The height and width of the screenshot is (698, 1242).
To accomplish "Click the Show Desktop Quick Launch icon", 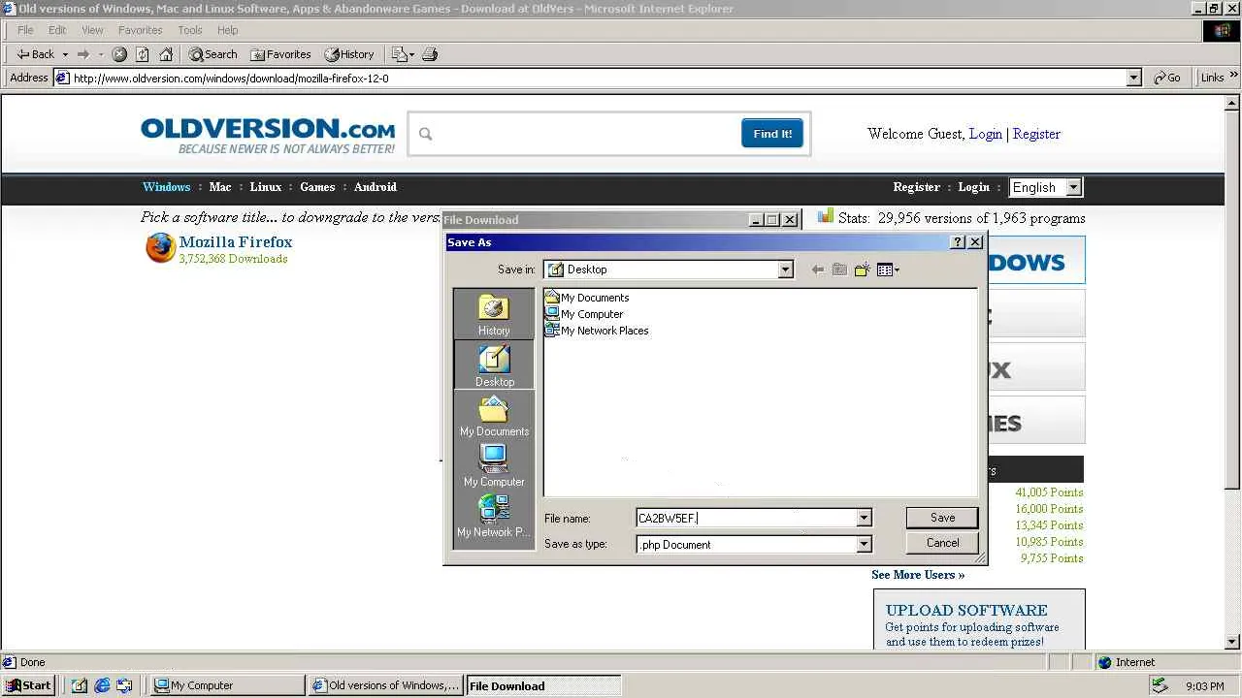I will 80,685.
